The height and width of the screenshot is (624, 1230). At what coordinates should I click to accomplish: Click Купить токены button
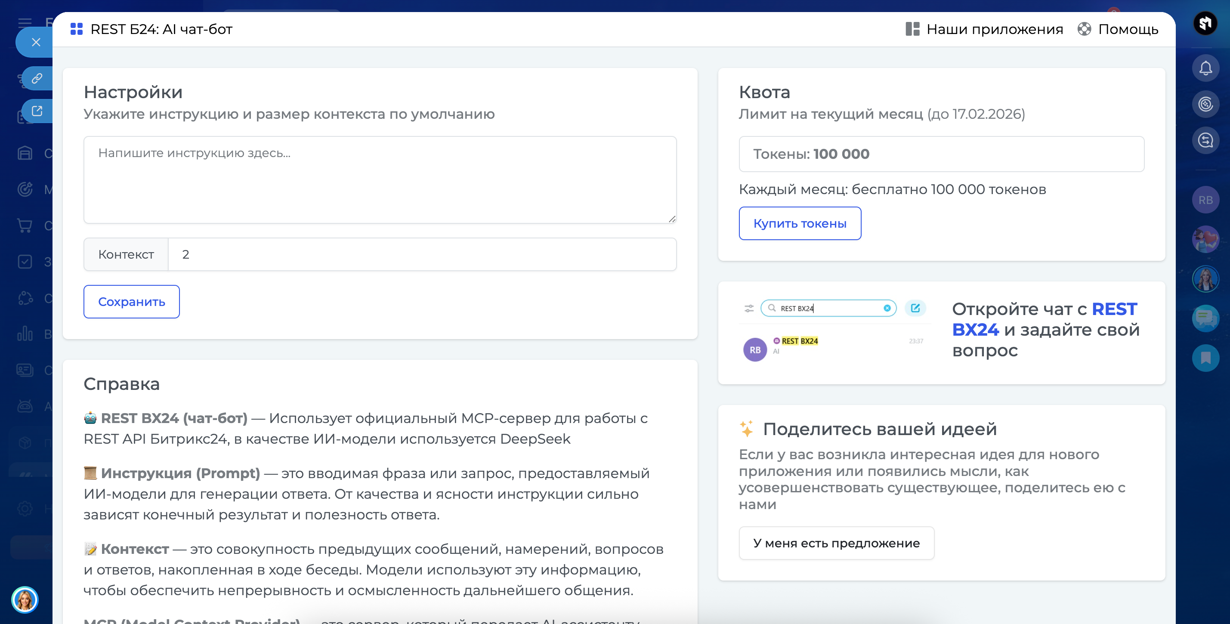800,223
